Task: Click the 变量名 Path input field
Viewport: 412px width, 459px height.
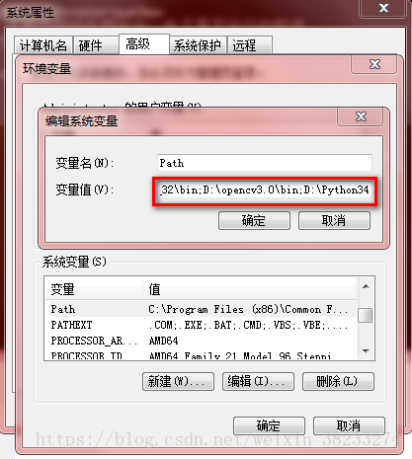Action: (265, 163)
